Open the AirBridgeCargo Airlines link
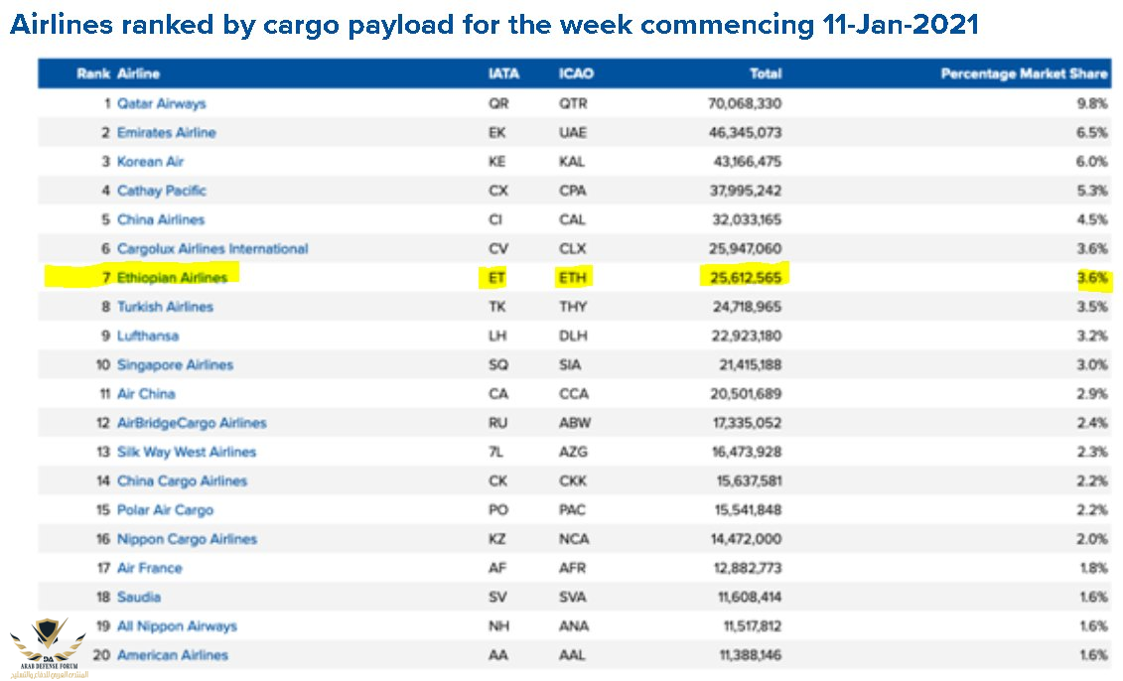The height and width of the screenshot is (681, 1123). pyautogui.click(x=192, y=423)
